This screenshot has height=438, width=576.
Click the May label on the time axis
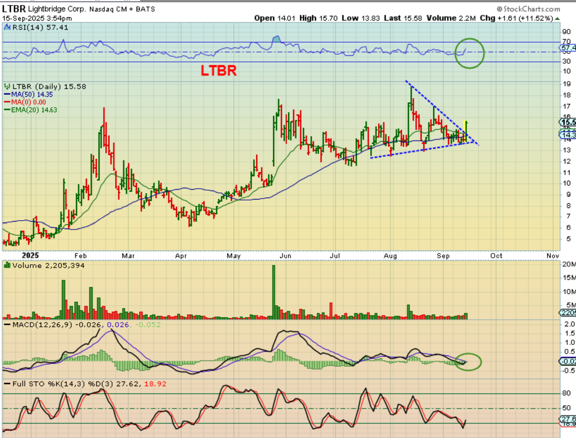pyautogui.click(x=233, y=256)
